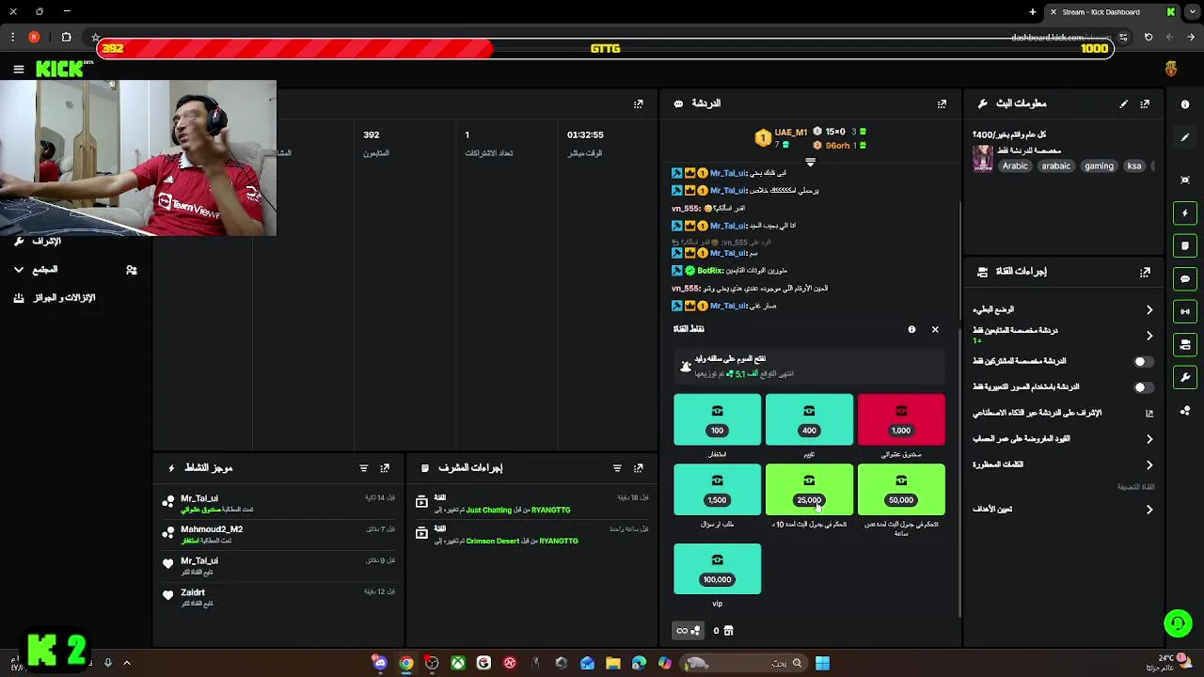Screen dimensions: 1204x677
Task: Expand slow mode settings chevron
Action: 1149,309
